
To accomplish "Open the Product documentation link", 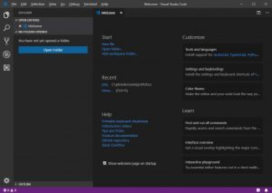I will tap(120, 135).
